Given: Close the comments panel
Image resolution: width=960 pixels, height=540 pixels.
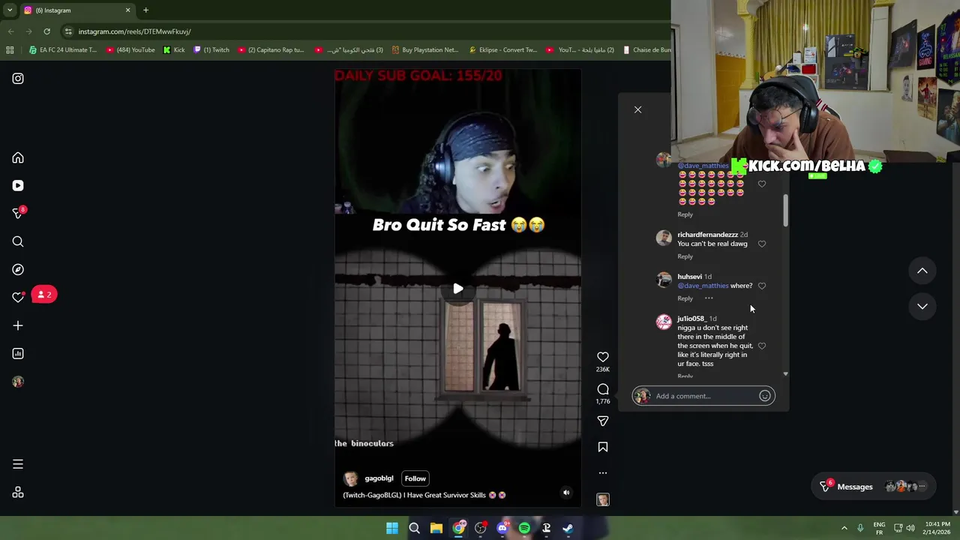Looking at the screenshot, I should [637, 109].
